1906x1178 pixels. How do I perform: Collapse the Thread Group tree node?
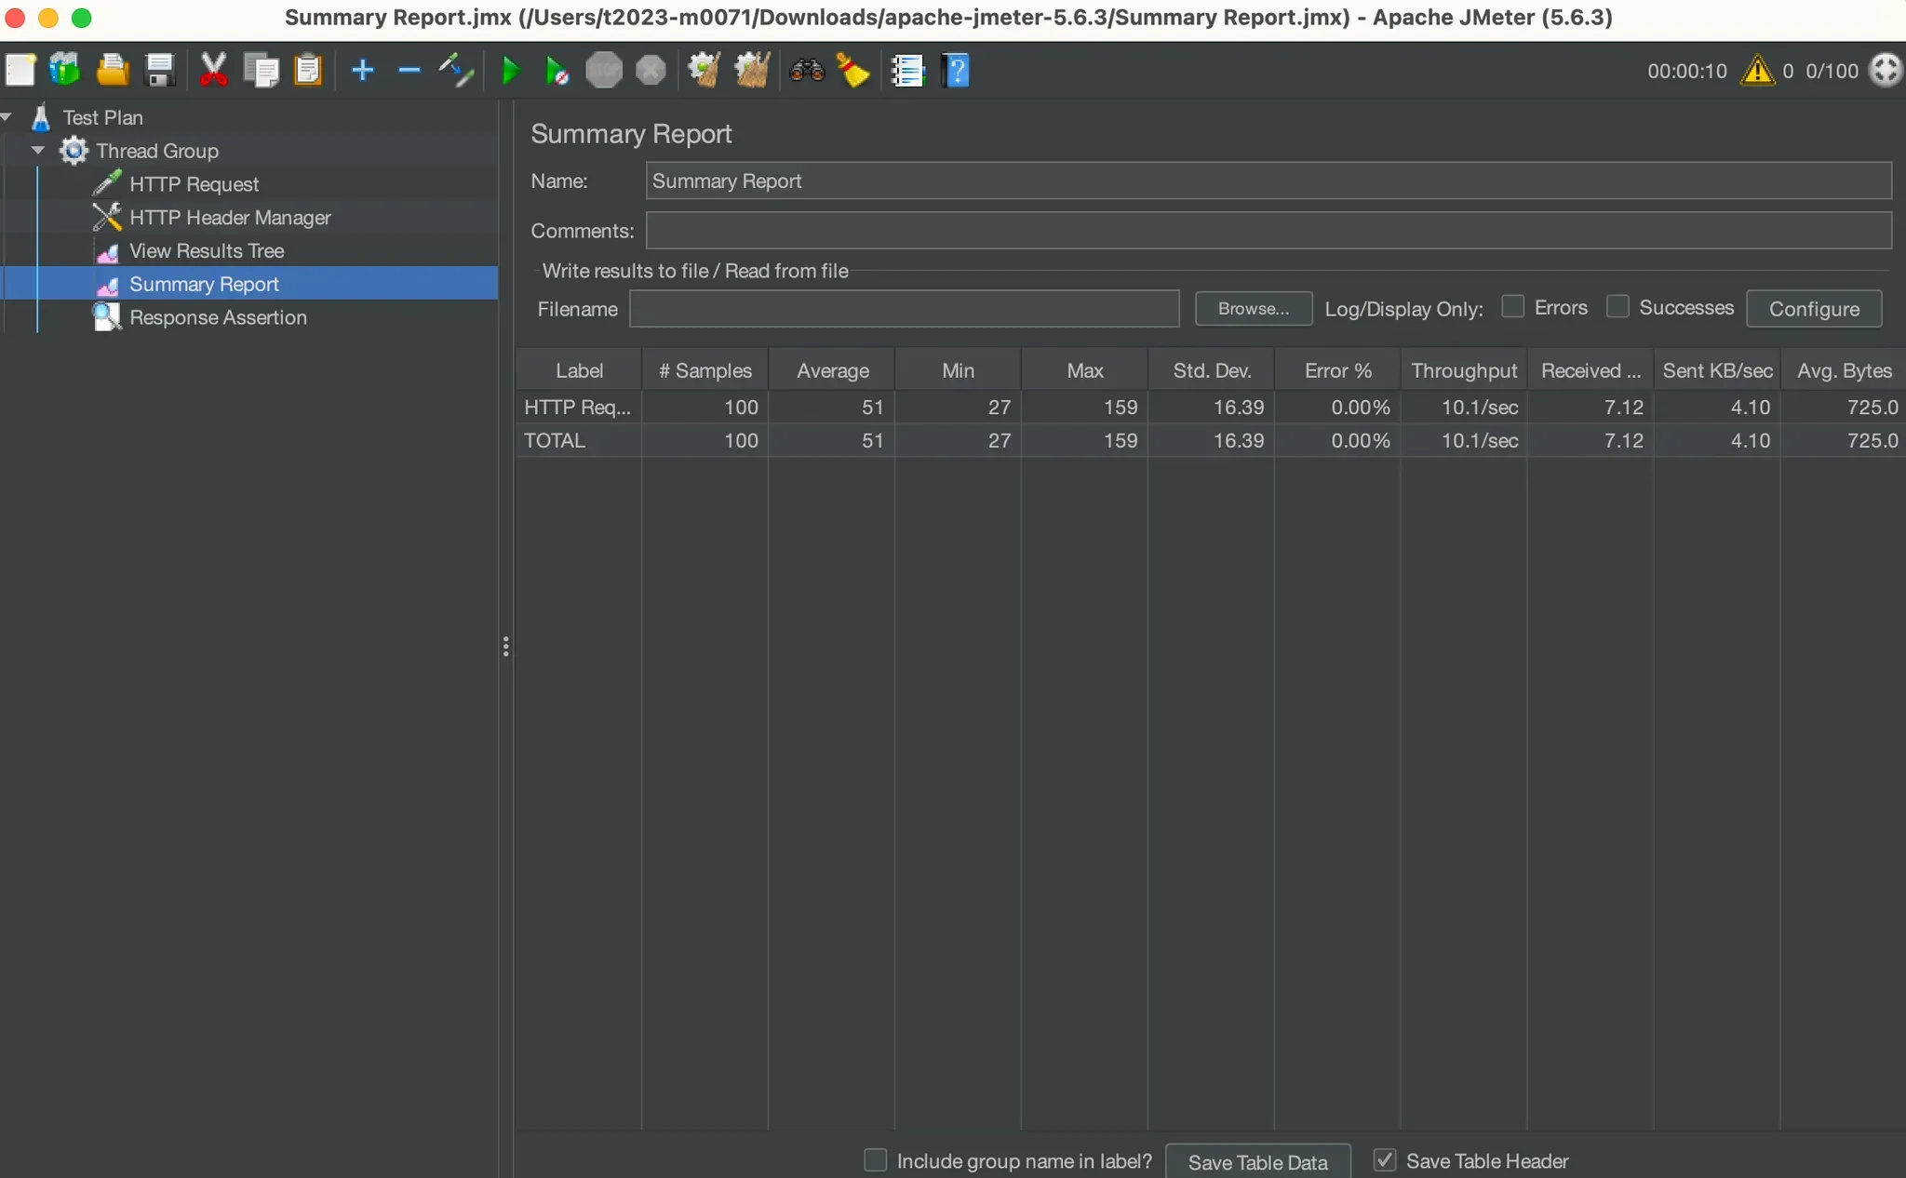[38, 150]
